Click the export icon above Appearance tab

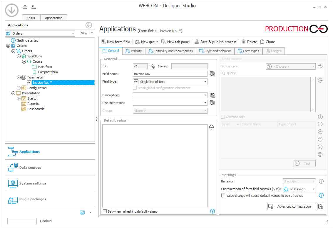[x=33, y=7]
